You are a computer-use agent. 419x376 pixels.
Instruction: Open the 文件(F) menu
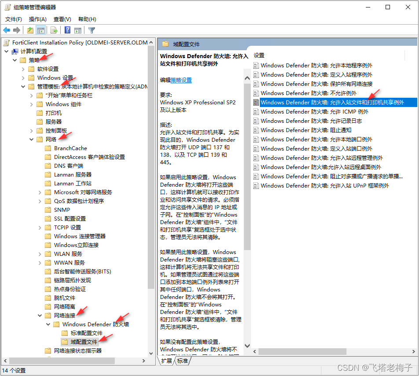click(13, 19)
